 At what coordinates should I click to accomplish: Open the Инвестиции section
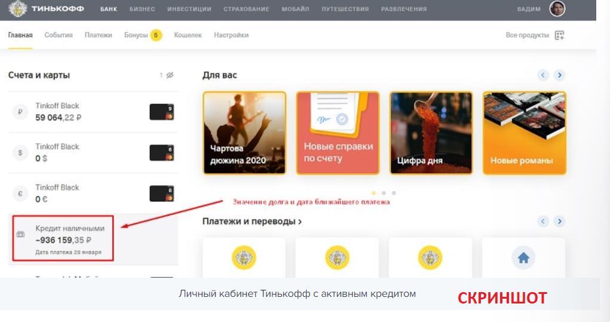point(189,9)
